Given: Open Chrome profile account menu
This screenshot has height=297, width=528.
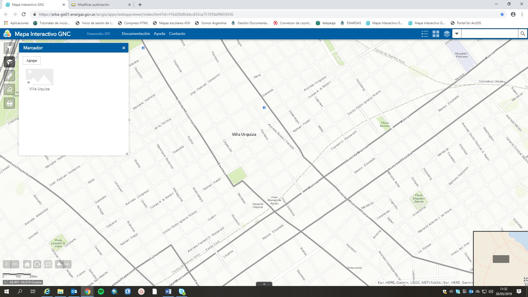Looking at the screenshot, I should click(513, 14).
